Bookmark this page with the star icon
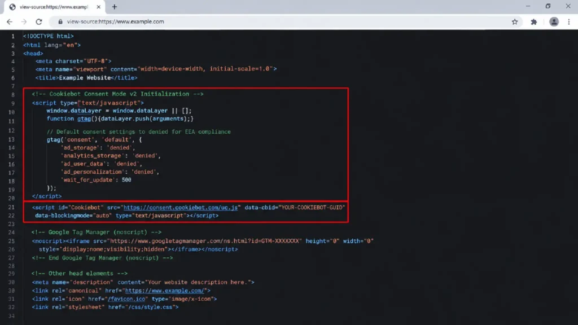 click(515, 22)
